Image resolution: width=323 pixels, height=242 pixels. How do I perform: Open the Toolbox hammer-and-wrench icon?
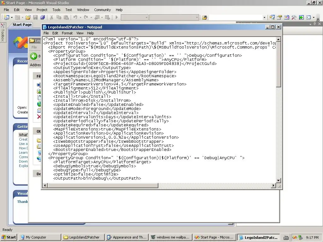click(294, 18)
